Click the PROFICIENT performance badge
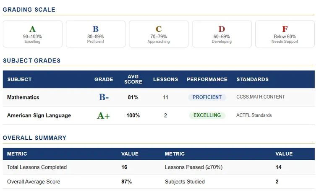 coord(207,97)
